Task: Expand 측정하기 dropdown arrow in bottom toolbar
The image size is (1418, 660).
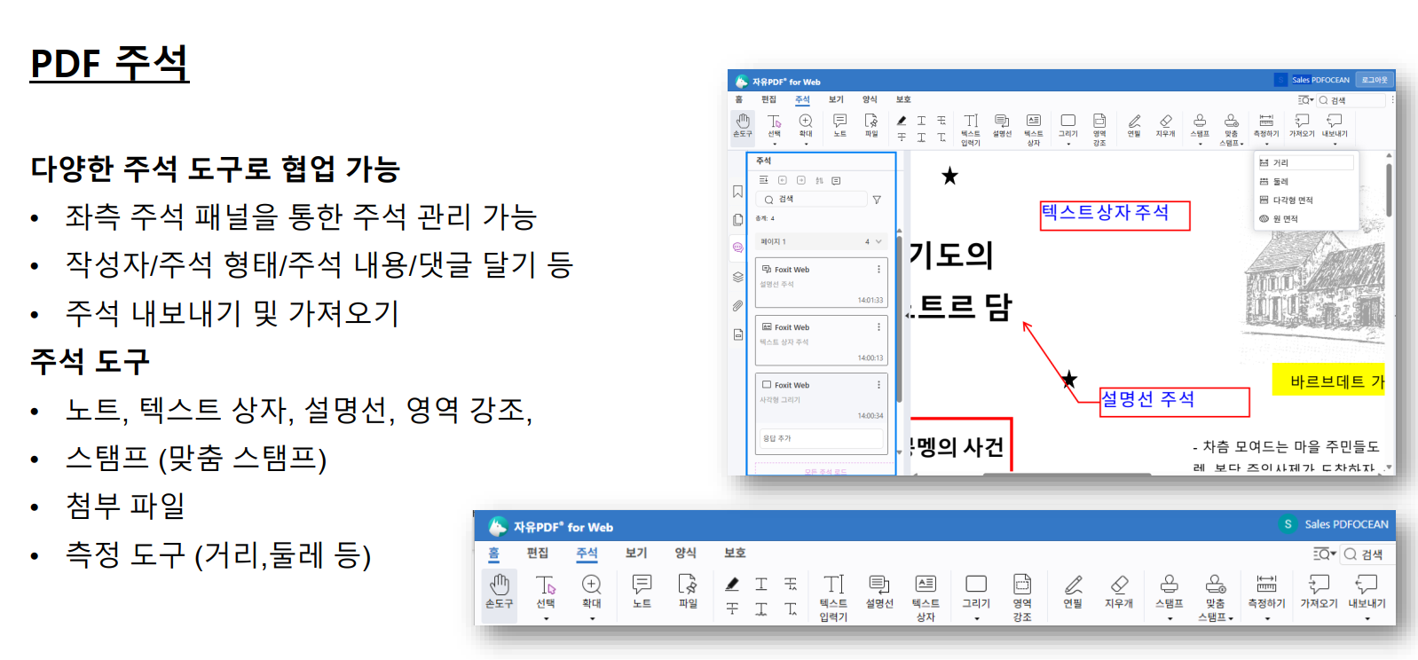Action: [x=1267, y=618]
